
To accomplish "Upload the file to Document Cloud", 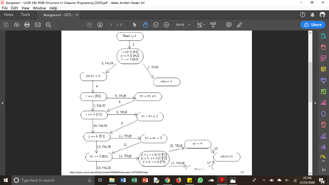I will coord(16,24).
